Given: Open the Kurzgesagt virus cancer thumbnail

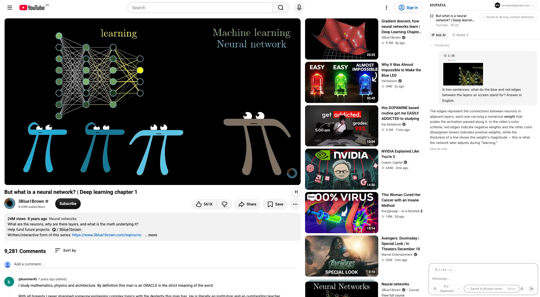Looking at the screenshot, I should pos(342,213).
